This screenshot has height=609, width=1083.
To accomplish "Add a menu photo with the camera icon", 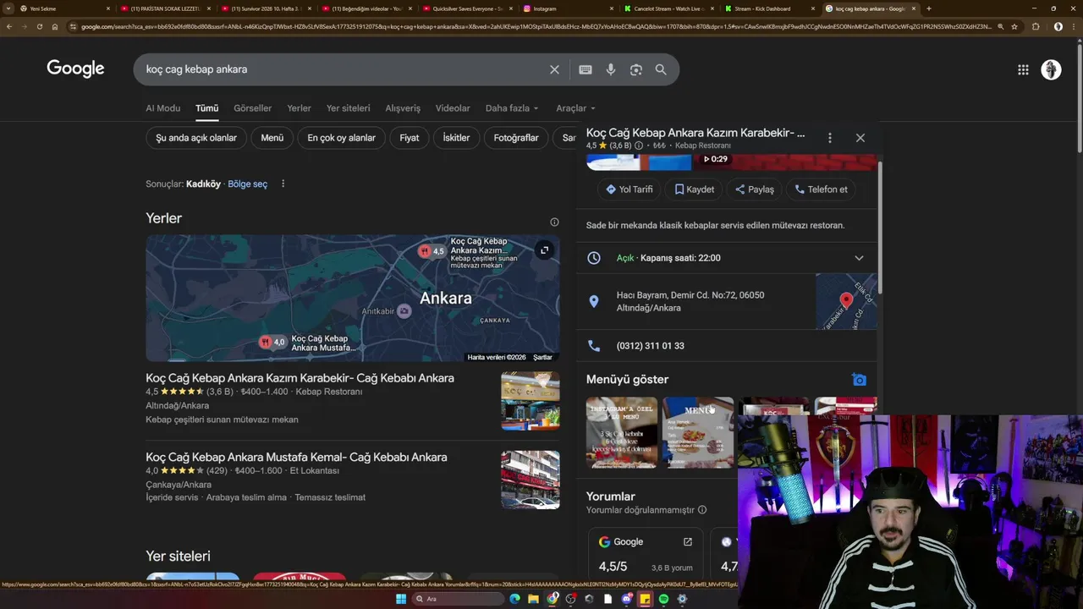I will (859, 380).
